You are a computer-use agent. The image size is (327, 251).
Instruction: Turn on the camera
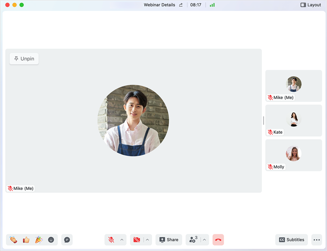tap(137, 240)
